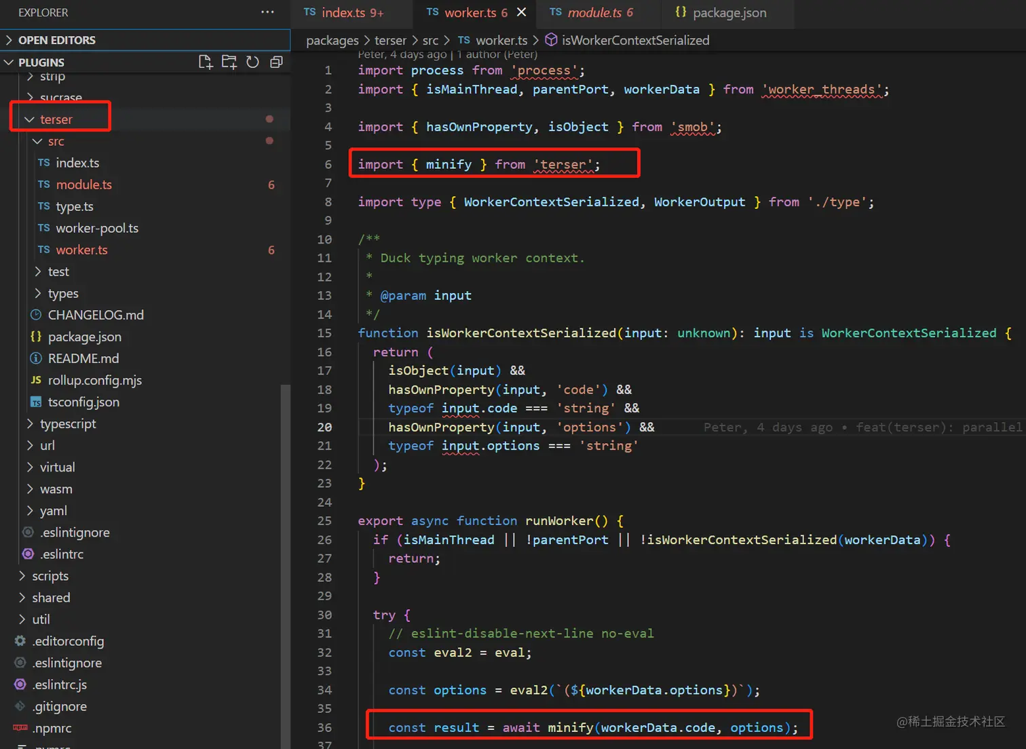Click the eval2 variable on line 32
This screenshot has width=1026, height=749.
453,652
